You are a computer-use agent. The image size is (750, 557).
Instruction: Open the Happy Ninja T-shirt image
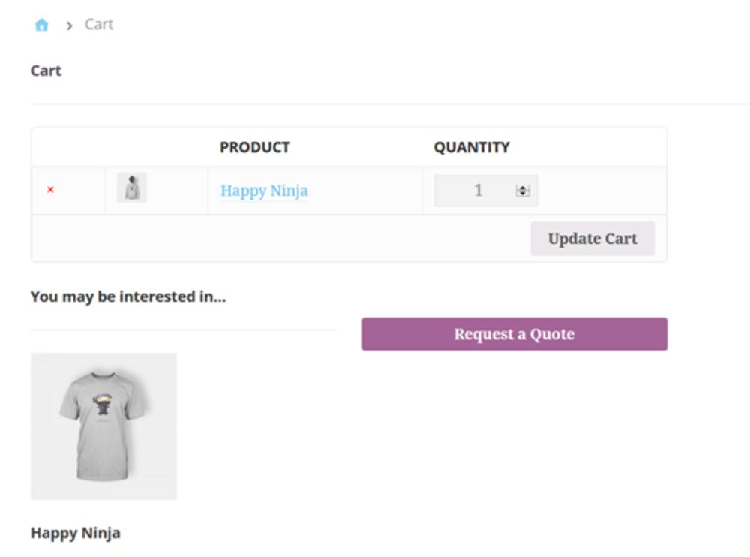click(103, 426)
